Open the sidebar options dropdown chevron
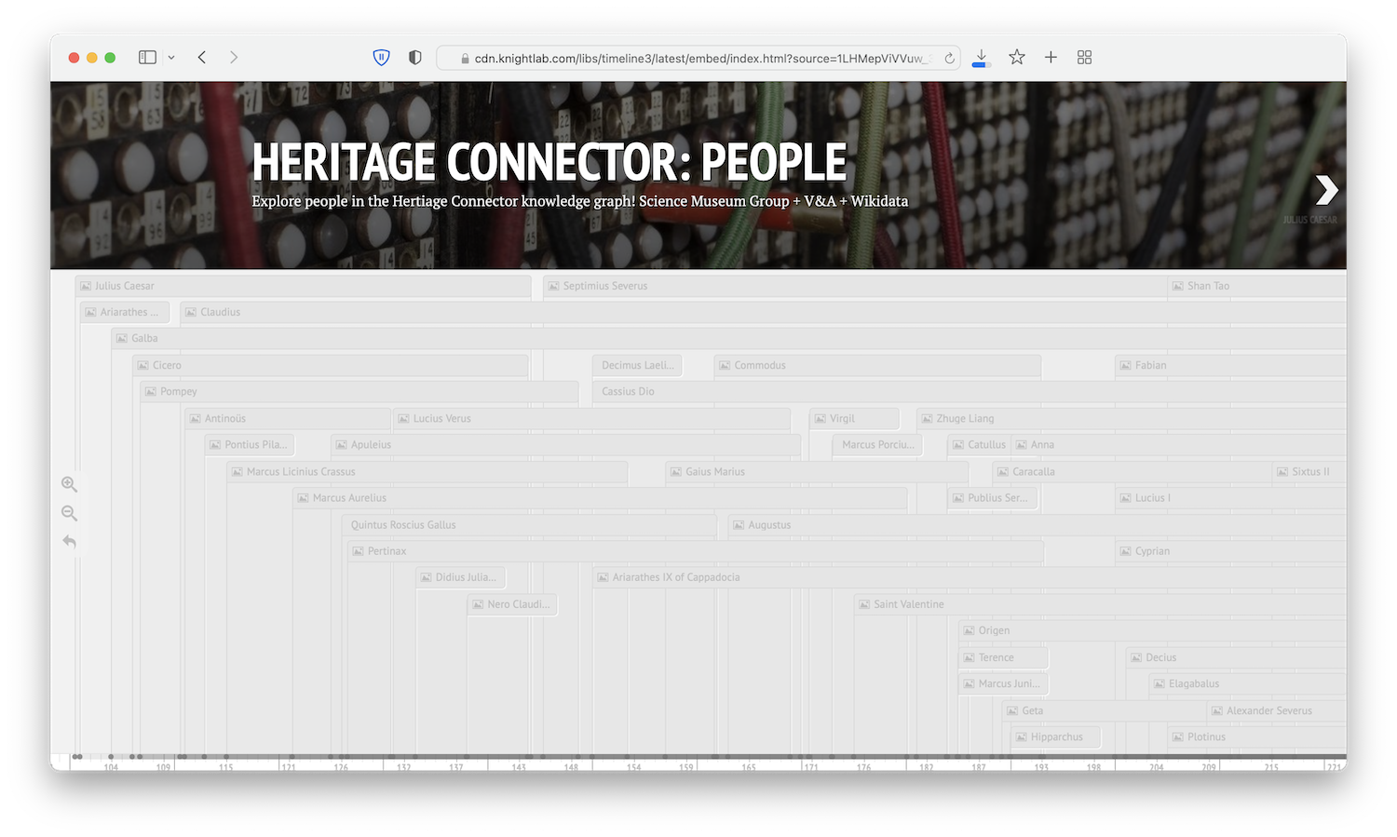 (171, 58)
